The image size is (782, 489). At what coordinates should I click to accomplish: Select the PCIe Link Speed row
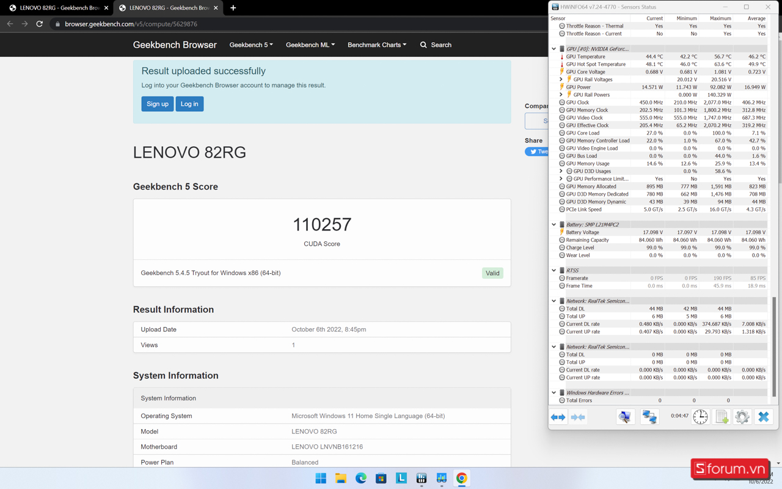[662, 209]
